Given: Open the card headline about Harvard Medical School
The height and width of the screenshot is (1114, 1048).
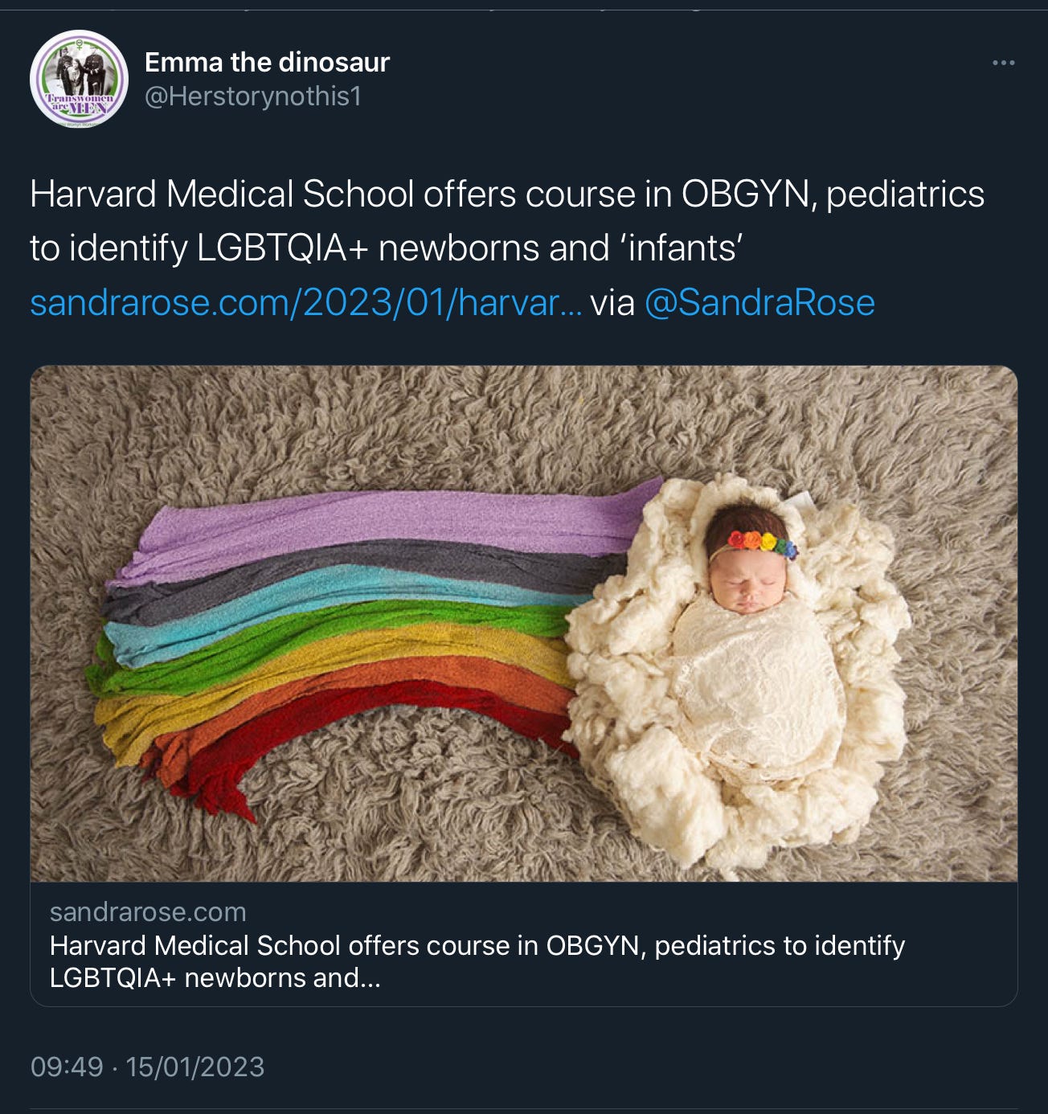Looking at the screenshot, I should coord(477,961).
